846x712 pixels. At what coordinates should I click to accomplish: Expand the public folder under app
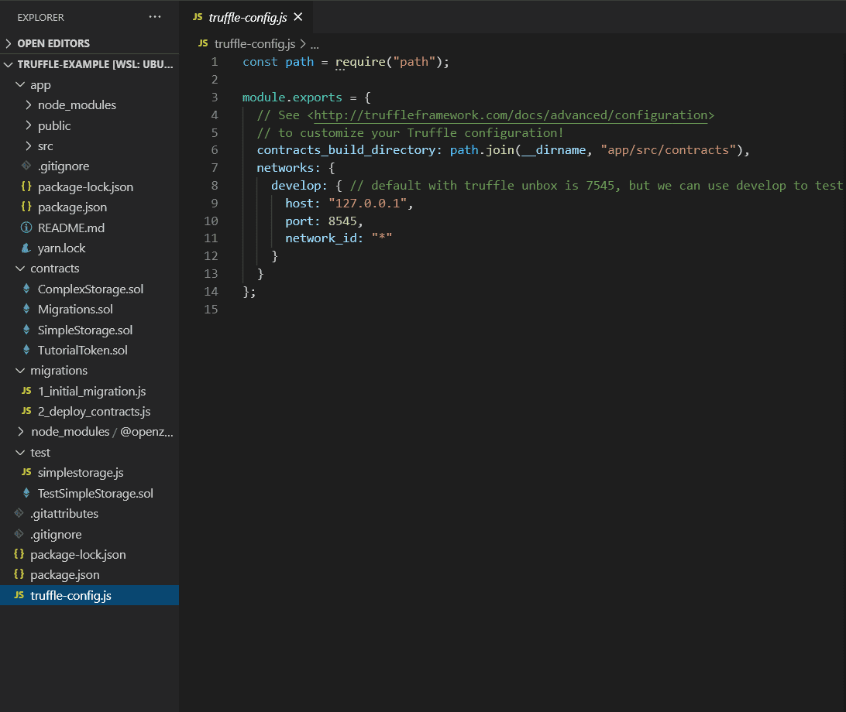click(x=29, y=126)
